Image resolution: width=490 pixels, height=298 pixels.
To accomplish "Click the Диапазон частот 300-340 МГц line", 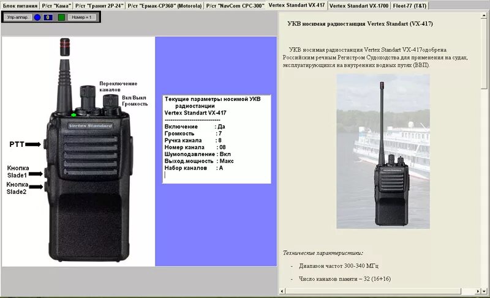I will click(339, 266).
